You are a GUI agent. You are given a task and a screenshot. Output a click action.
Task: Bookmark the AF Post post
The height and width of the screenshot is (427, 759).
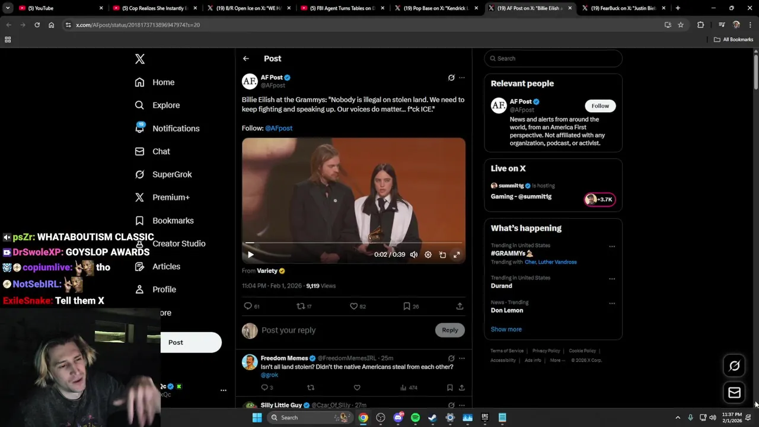tap(411, 306)
